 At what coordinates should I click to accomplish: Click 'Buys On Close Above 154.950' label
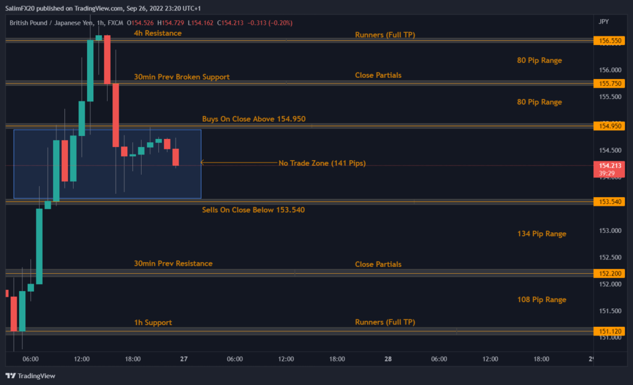pos(253,119)
